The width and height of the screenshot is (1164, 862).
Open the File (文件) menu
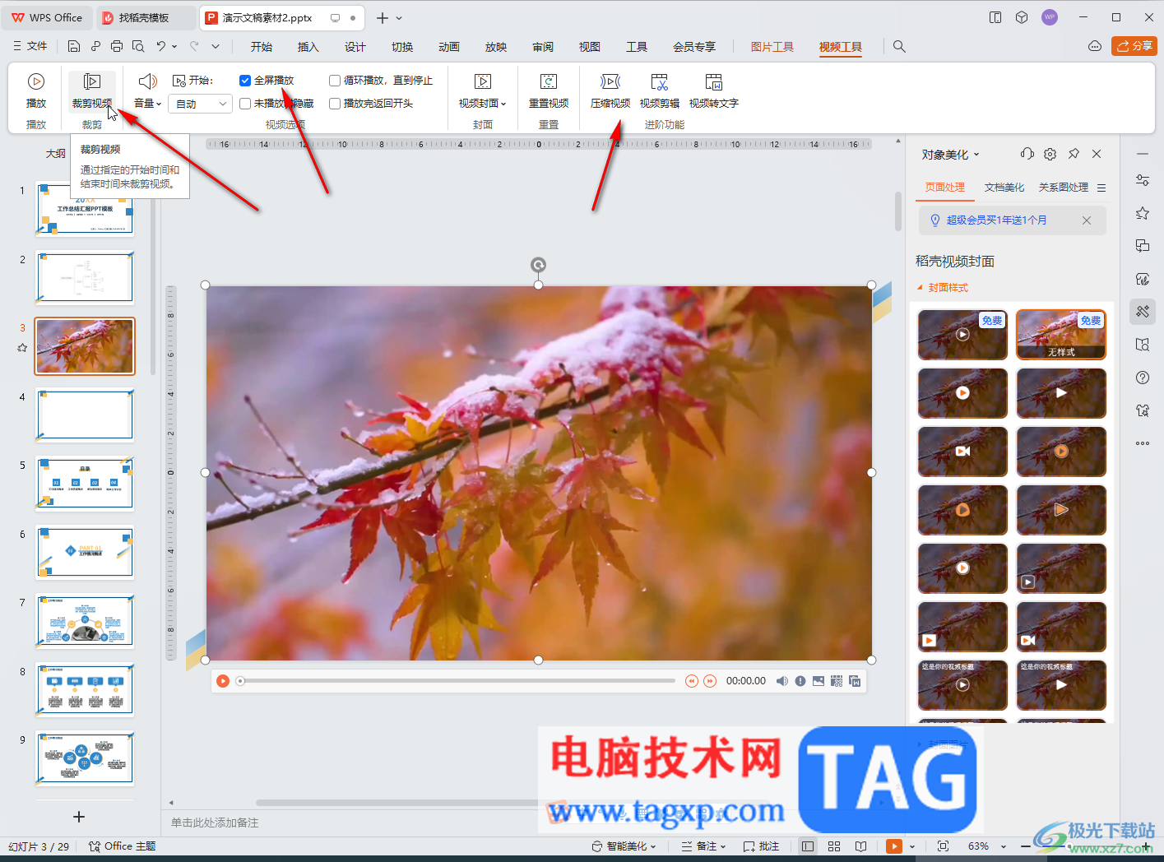pyautogui.click(x=30, y=46)
